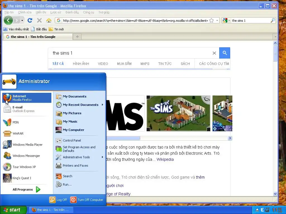Clear the Google query with X
The image size is (286, 214).
pos(214,53)
